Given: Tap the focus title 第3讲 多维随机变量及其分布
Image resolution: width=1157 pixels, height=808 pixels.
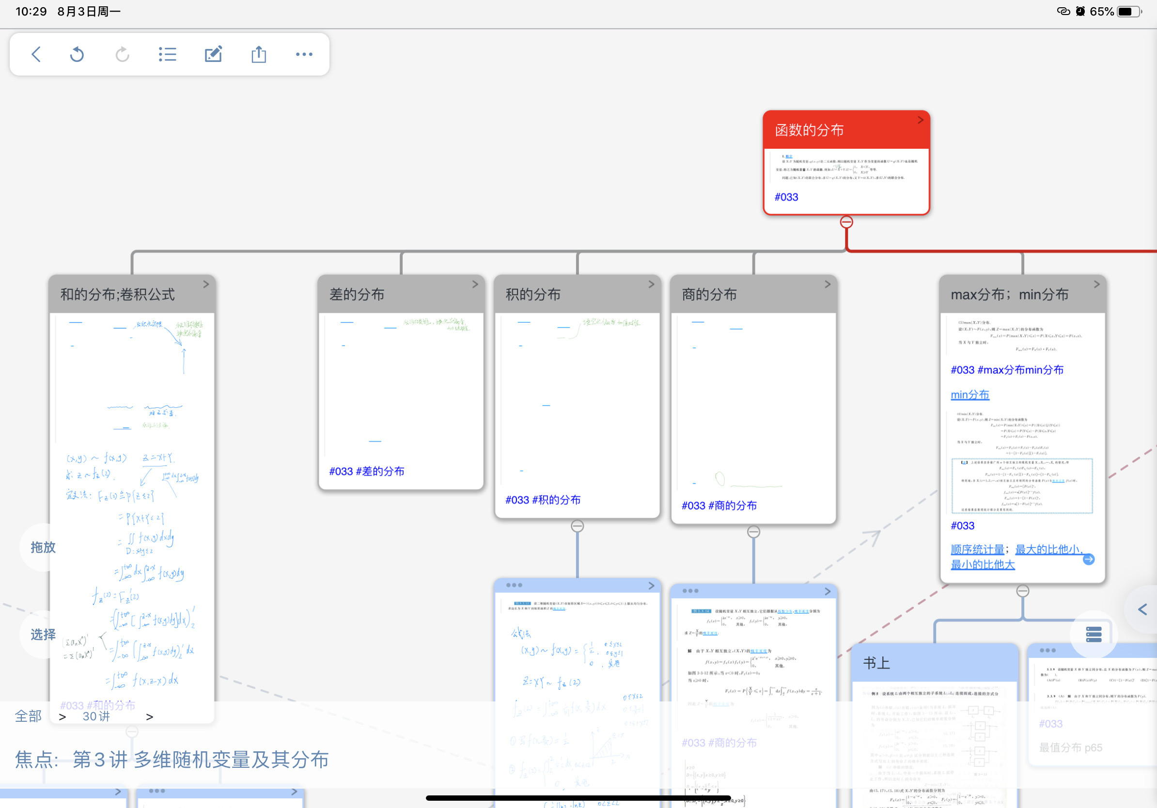Looking at the screenshot, I should pos(201,759).
